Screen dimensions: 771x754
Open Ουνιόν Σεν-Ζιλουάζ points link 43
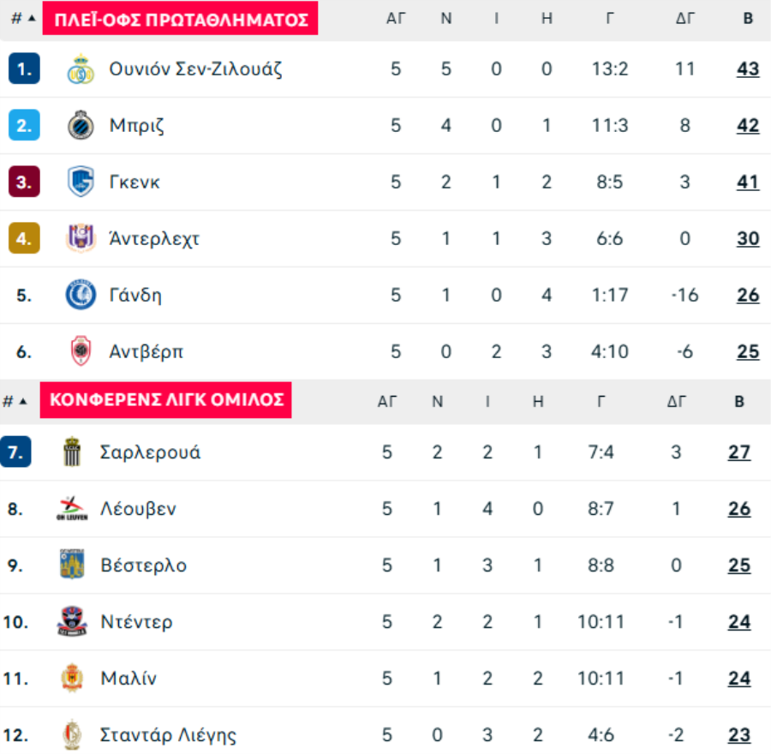748,69
